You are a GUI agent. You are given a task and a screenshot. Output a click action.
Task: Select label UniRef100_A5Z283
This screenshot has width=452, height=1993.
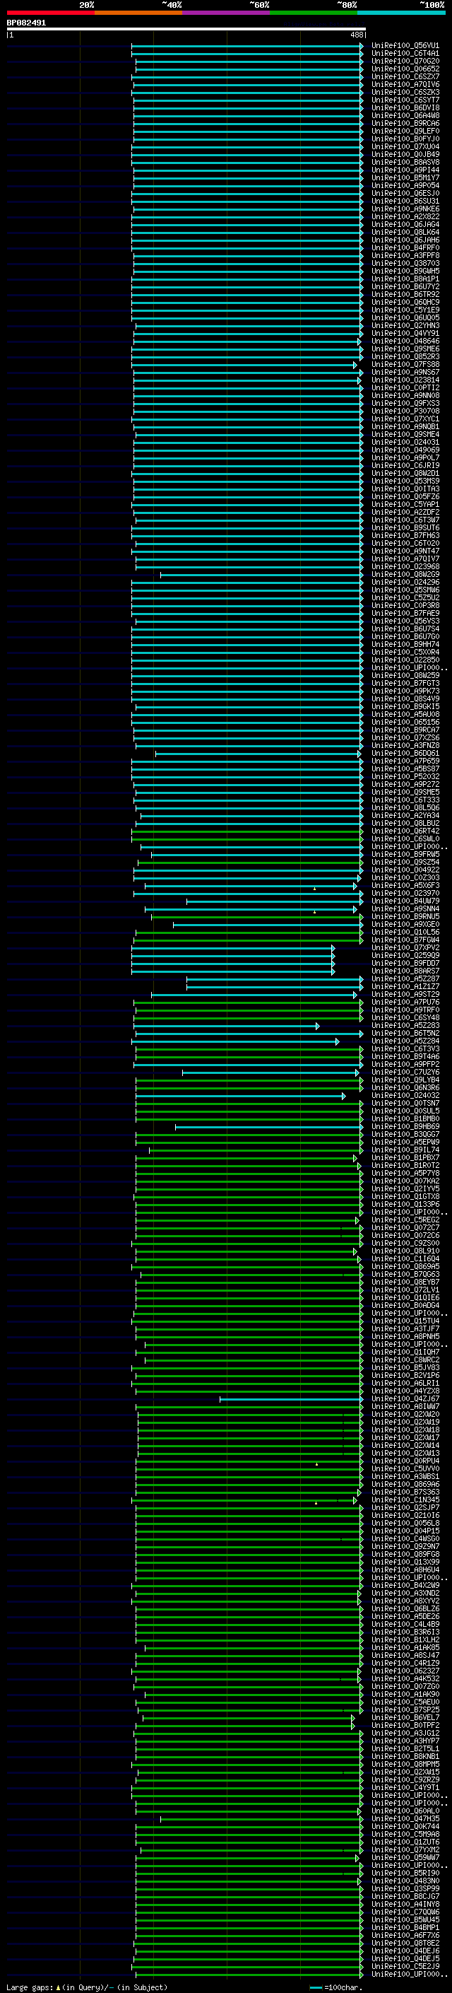pyautogui.click(x=405, y=1025)
